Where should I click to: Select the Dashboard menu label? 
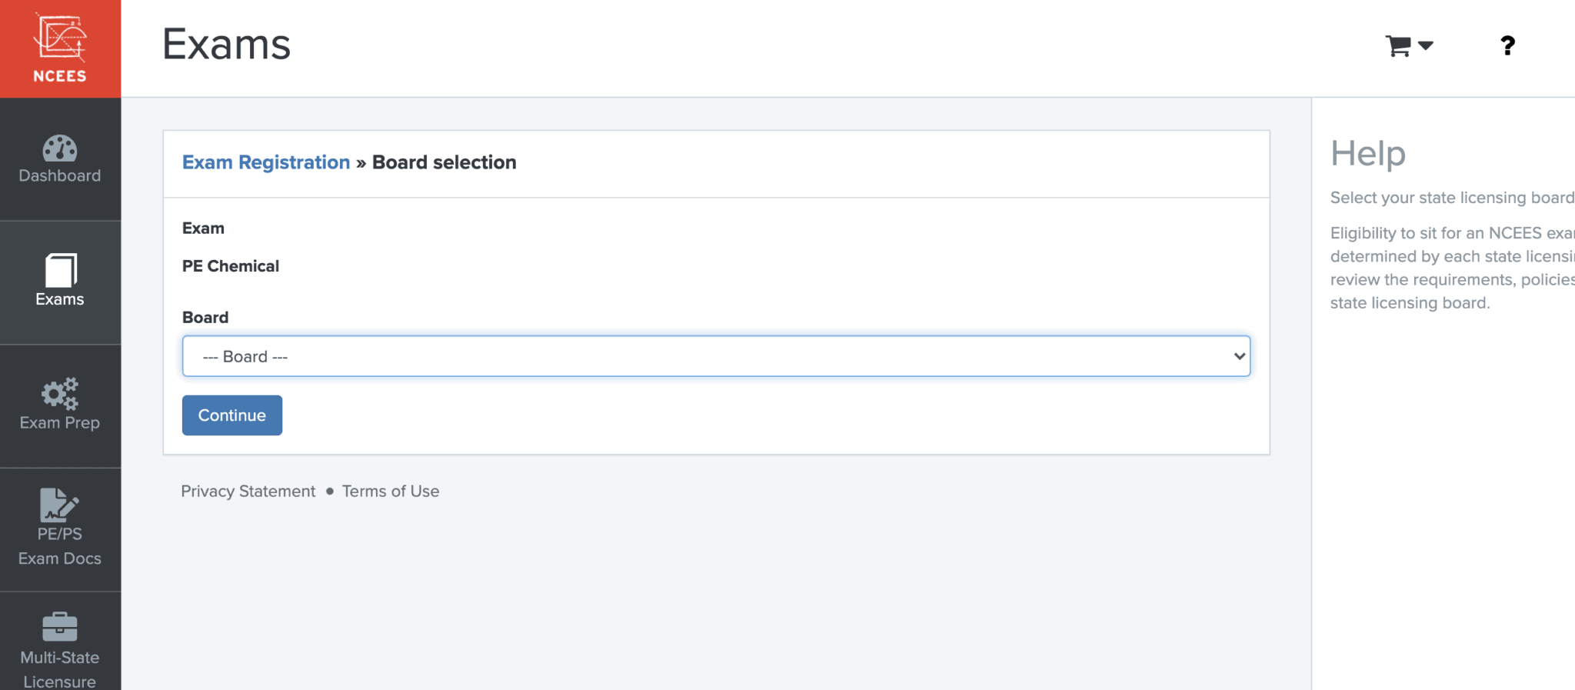[60, 175]
